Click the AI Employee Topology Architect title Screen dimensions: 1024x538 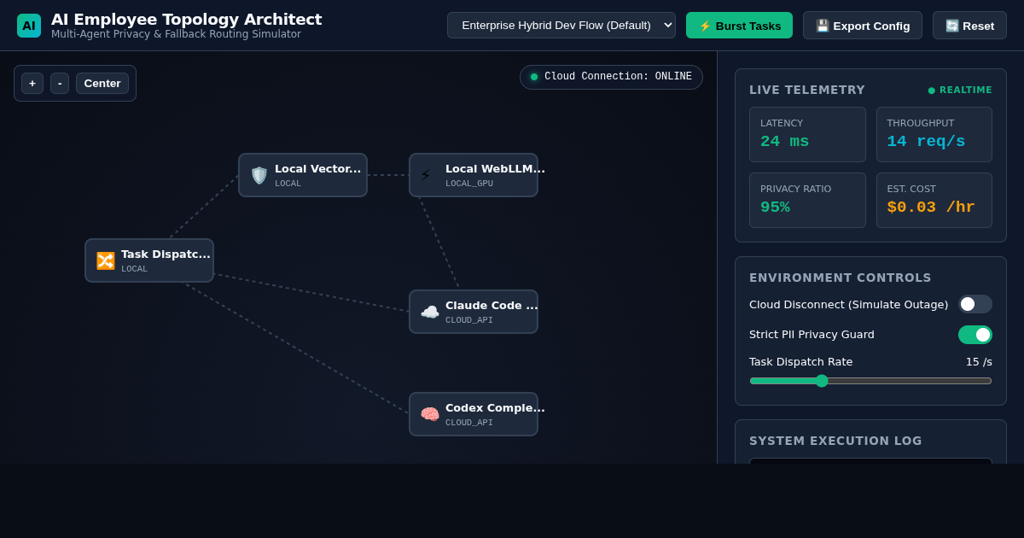(x=187, y=19)
